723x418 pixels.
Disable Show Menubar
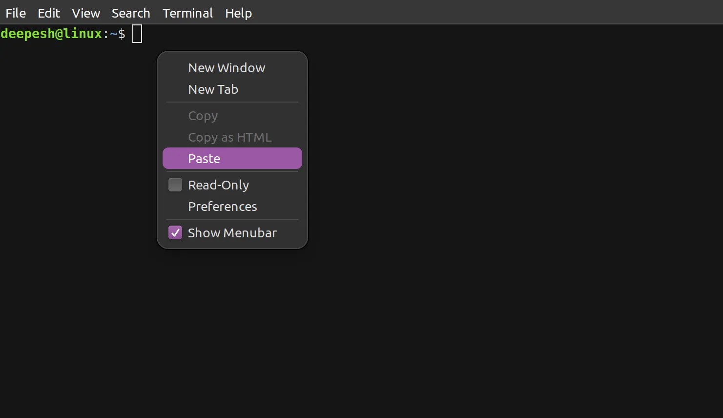point(232,233)
